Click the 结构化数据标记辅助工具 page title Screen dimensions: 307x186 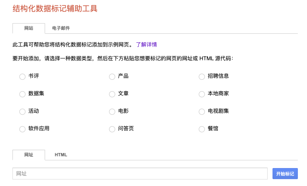[55, 9]
